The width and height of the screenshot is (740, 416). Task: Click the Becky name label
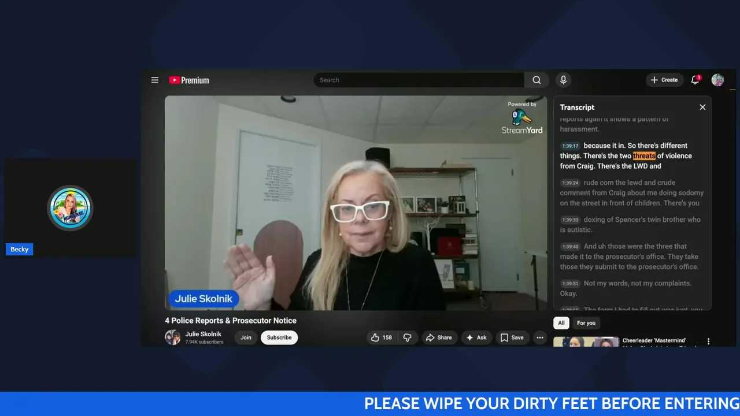tap(19, 249)
